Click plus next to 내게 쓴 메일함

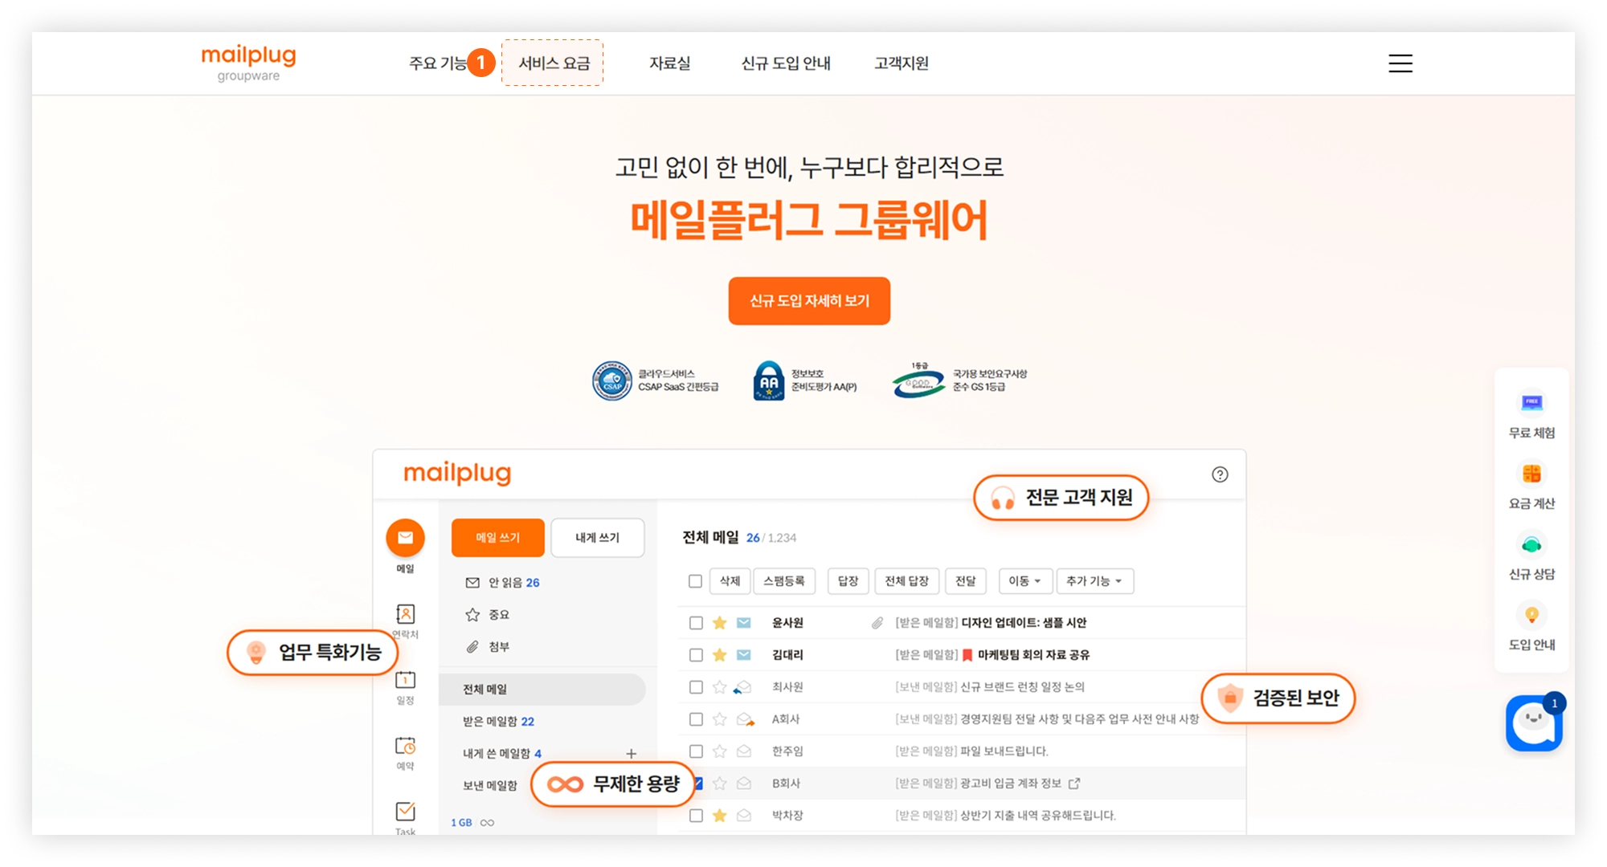pos(631,754)
